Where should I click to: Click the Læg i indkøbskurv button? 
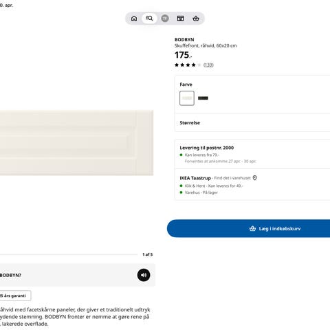tap(248, 228)
